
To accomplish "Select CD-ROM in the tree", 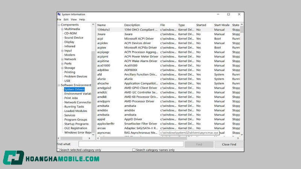I will 70,33.
